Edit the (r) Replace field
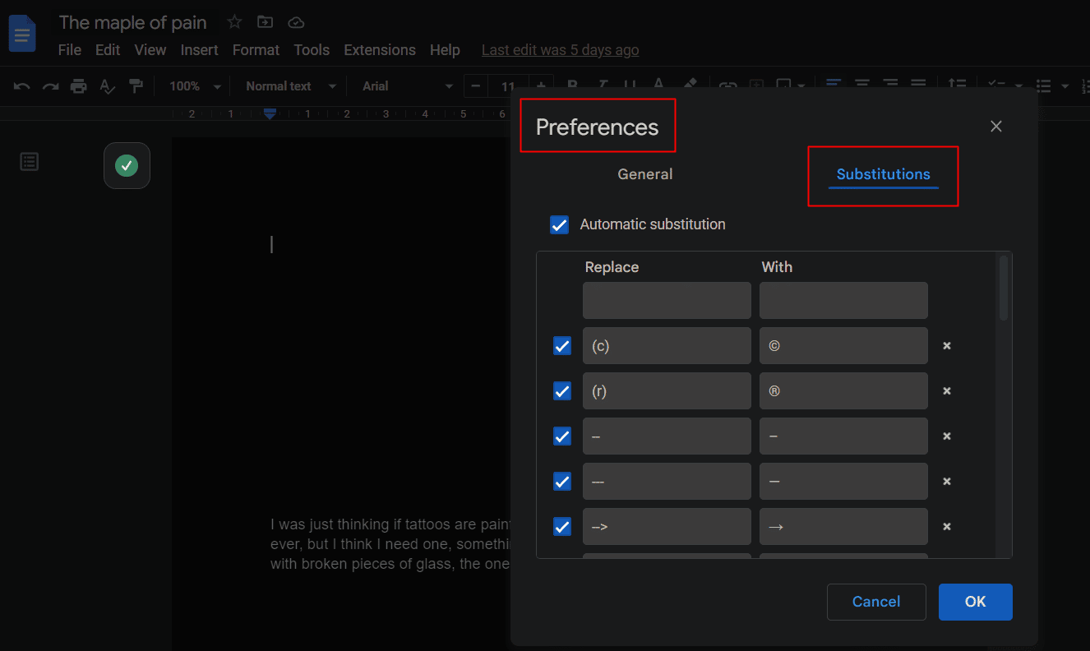The height and width of the screenshot is (651, 1090). [x=667, y=391]
